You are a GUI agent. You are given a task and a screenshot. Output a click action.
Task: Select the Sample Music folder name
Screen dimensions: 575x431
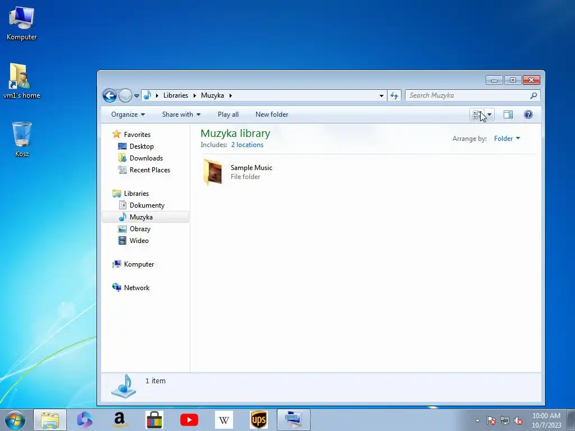pos(251,167)
